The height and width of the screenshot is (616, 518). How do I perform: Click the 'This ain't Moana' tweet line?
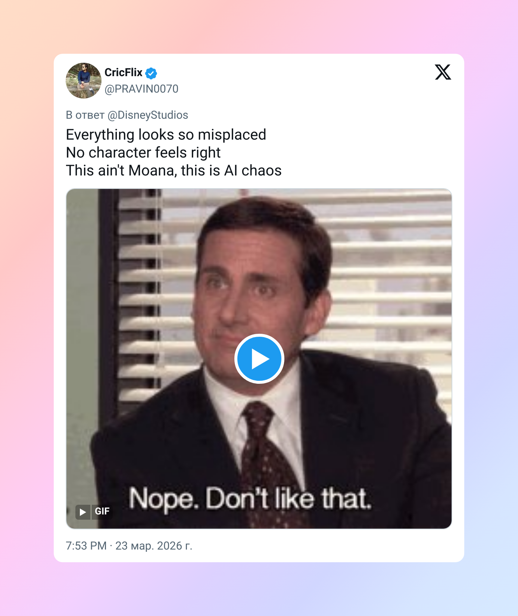[x=174, y=171]
